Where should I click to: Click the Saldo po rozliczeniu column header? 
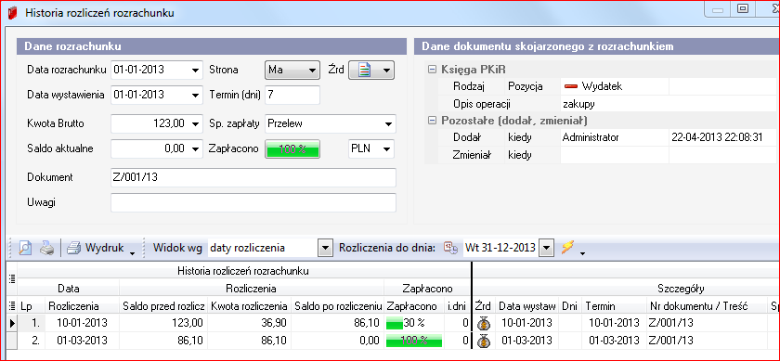(338, 306)
